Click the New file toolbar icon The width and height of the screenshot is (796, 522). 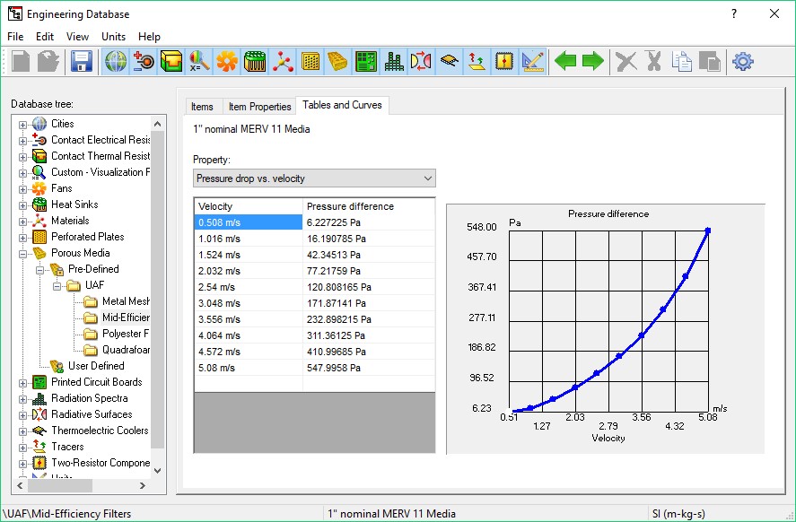click(x=21, y=61)
